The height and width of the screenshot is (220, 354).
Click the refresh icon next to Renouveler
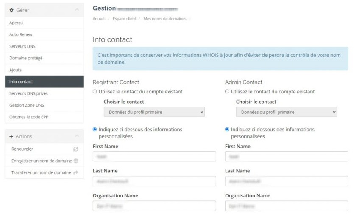click(x=76, y=149)
